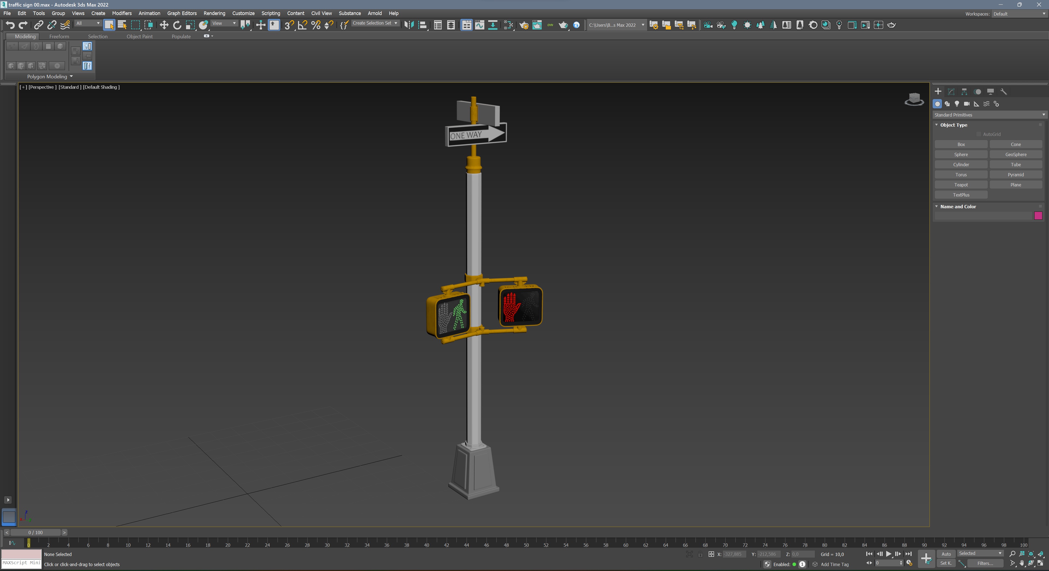
Task: Open the Graph Editors menu
Action: pos(182,13)
